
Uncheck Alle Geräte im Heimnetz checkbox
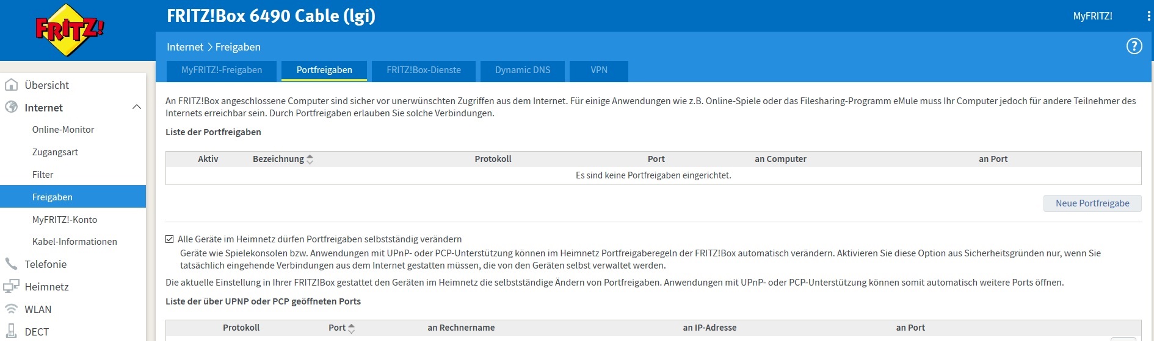170,239
